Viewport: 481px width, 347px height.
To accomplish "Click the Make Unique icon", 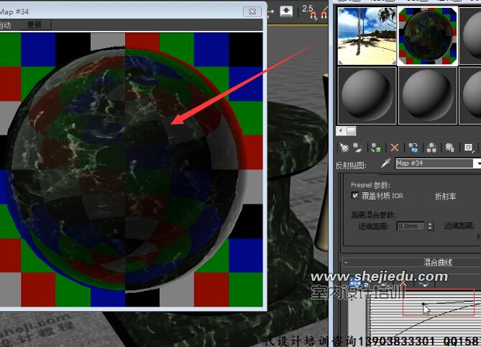I will pos(431,148).
